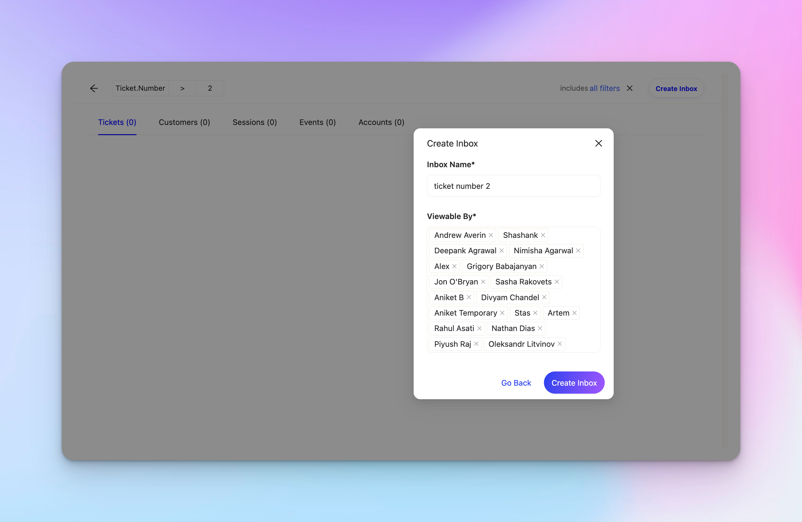Click the all filters link
Image resolution: width=802 pixels, height=522 pixels.
(604, 88)
